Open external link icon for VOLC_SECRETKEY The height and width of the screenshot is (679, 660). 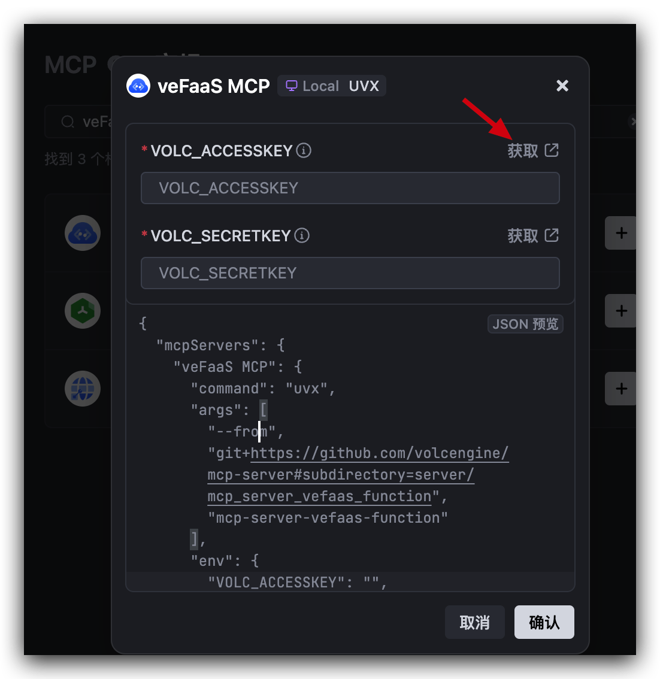click(552, 235)
